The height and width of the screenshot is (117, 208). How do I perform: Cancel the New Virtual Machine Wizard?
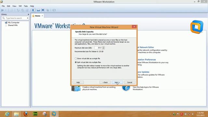[x=130, y=82]
